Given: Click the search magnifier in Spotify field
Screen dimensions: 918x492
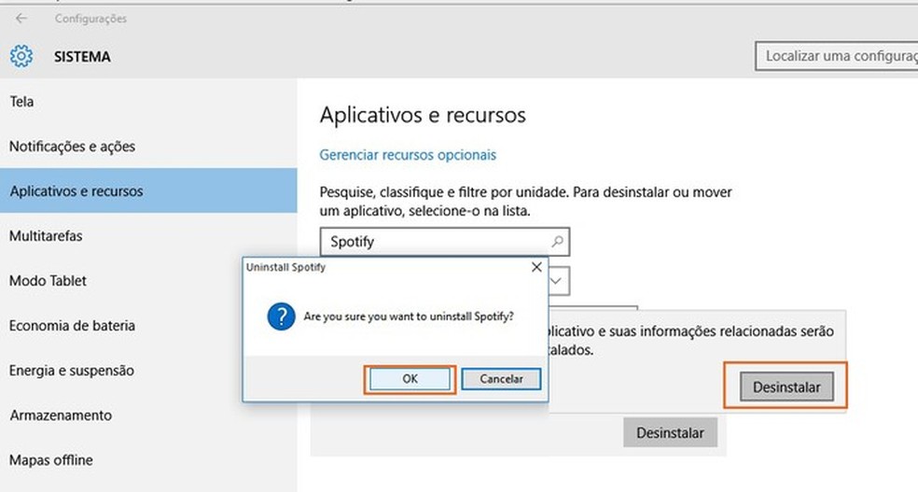Looking at the screenshot, I should tap(557, 241).
